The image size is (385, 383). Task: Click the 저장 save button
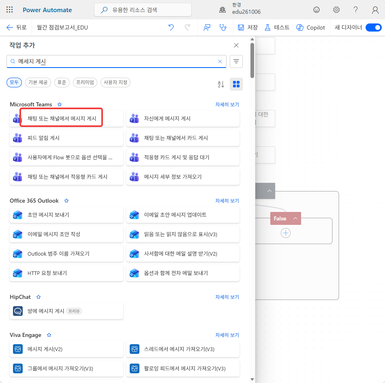pyautogui.click(x=248, y=28)
